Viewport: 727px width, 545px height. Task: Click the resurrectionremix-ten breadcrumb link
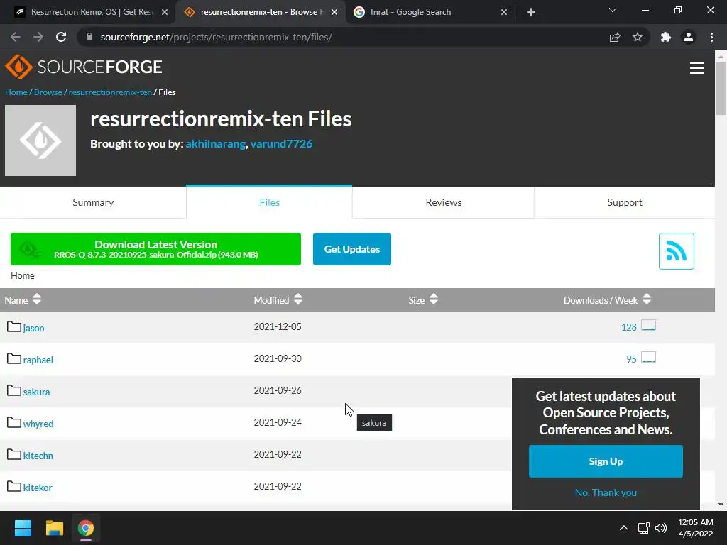pos(110,92)
